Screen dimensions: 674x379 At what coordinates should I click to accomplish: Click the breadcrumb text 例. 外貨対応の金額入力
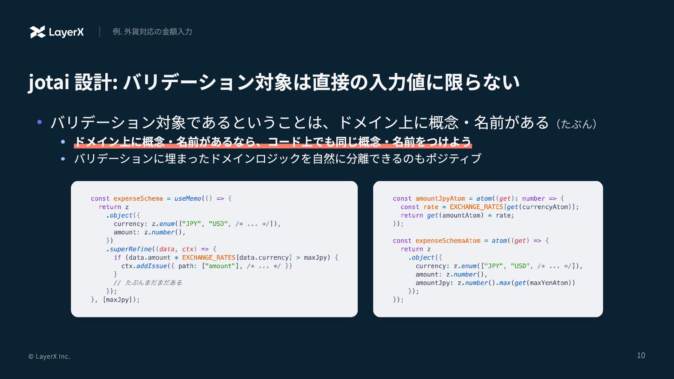[152, 32]
